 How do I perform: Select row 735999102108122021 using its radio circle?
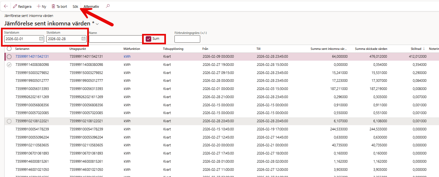tap(9, 121)
